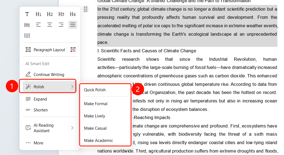Apply Heading 1 style
This screenshot has height=155, width=284.
click(38, 14)
